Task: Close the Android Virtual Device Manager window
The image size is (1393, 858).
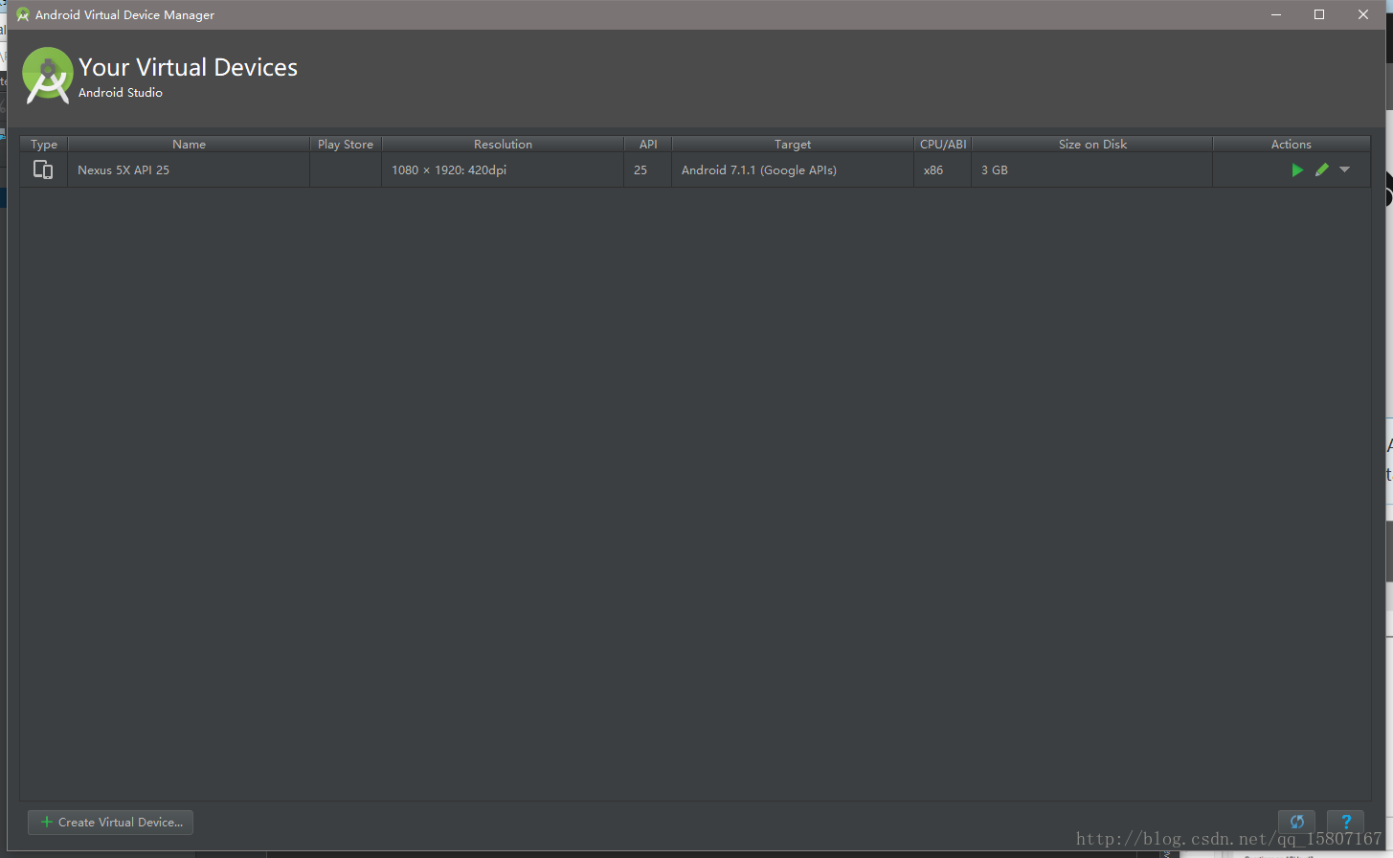Action: tap(1363, 14)
